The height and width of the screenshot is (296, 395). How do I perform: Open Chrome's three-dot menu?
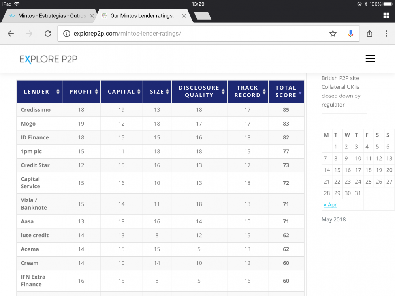pyautogui.click(x=386, y=34)
